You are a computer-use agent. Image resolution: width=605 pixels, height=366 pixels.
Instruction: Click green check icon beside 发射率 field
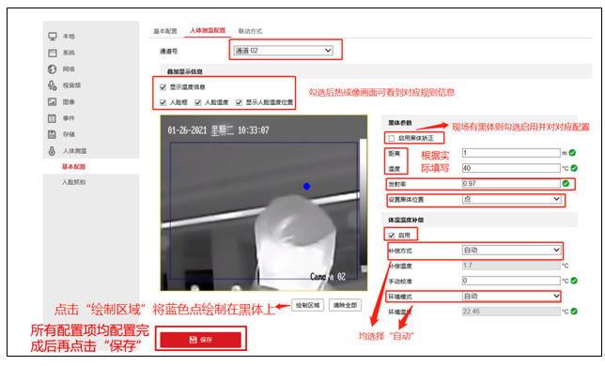(x=566, y=183)
